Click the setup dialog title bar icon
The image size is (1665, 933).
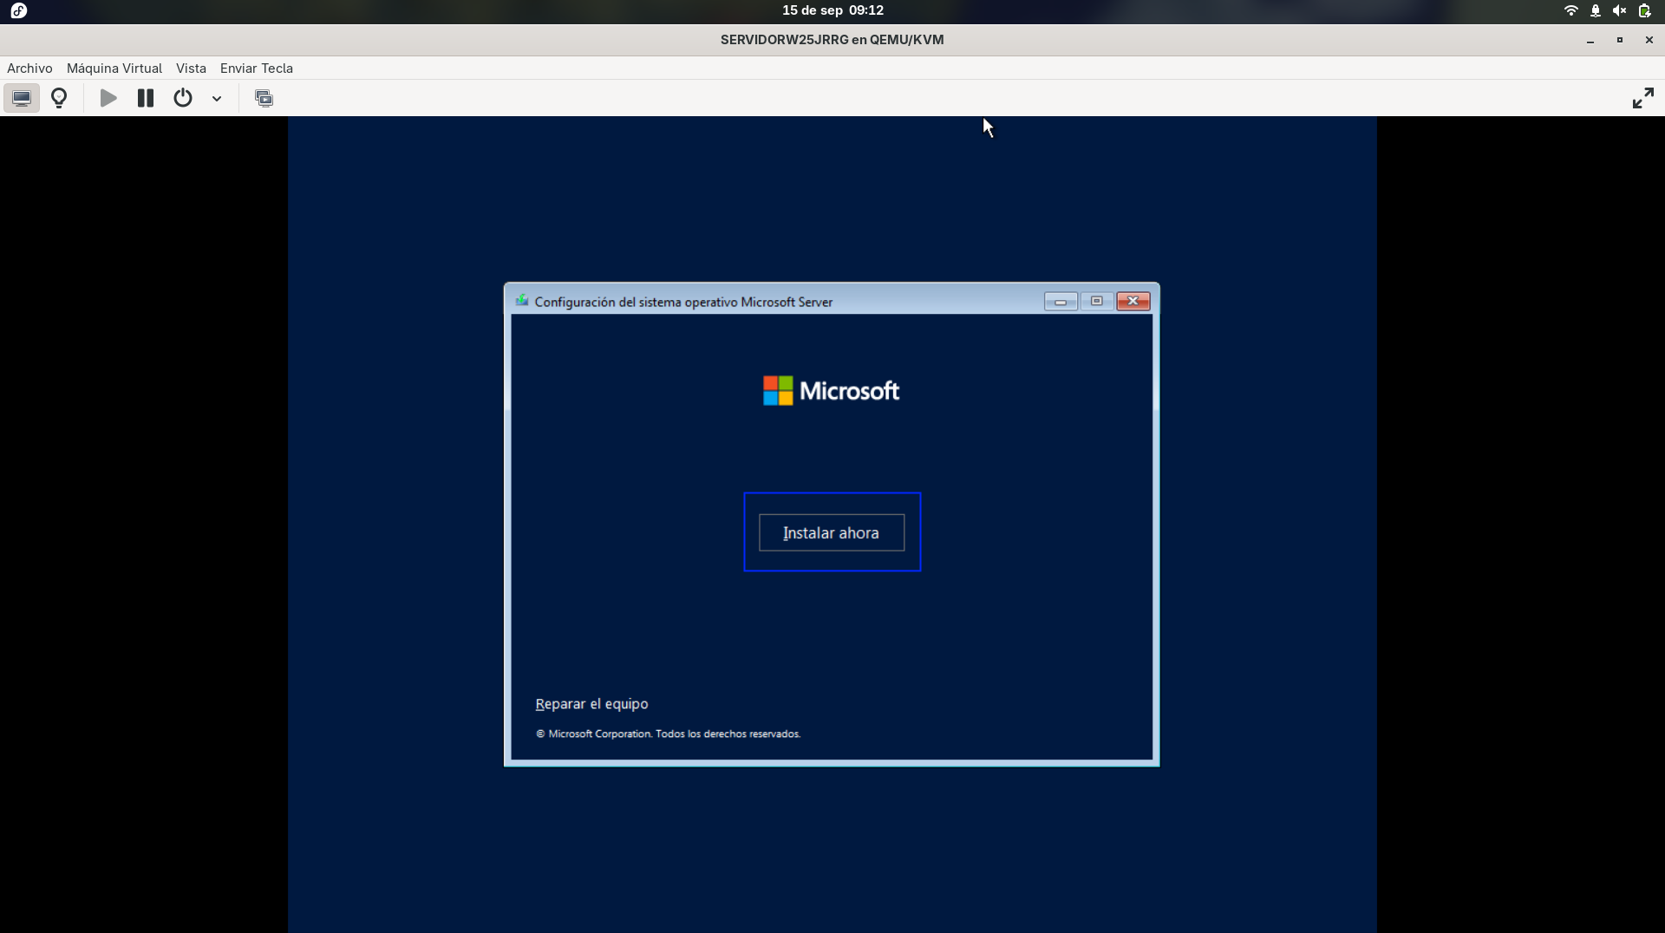pos(521,301)
